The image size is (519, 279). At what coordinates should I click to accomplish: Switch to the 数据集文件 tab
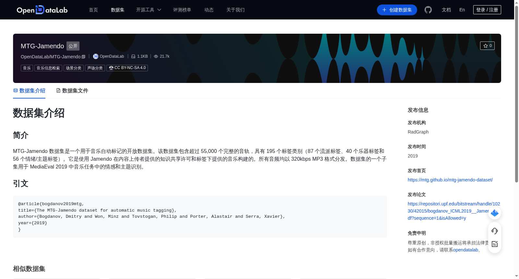[72, 91]
